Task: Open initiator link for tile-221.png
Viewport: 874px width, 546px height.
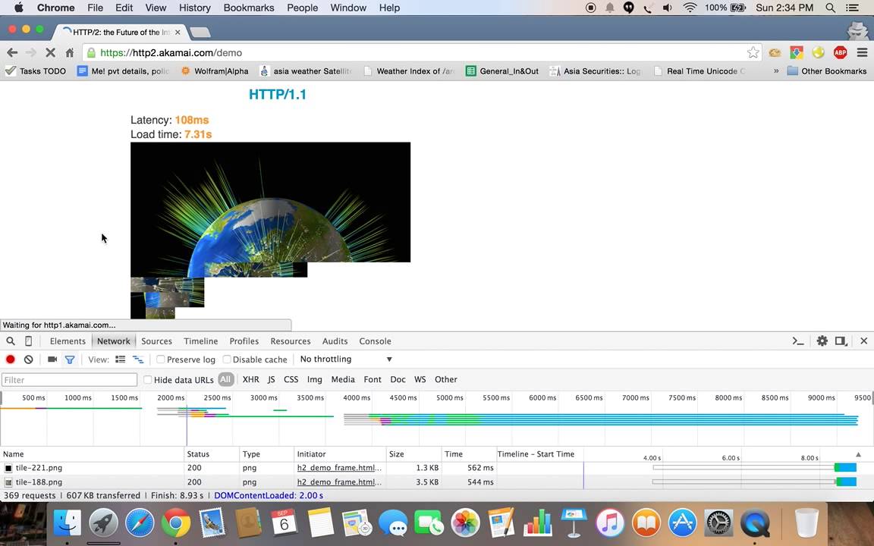Action: coord(339,468)
